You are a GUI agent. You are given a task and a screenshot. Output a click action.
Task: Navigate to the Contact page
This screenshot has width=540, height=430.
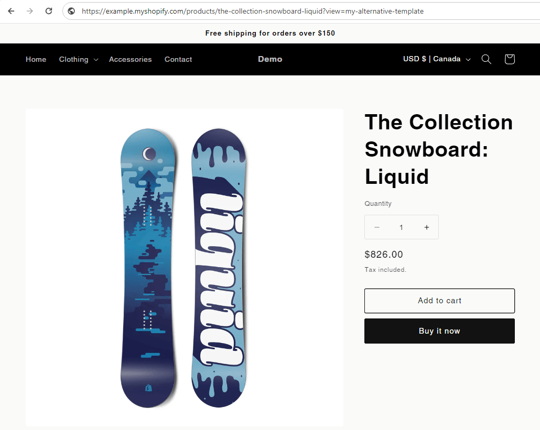pos(178,60)
